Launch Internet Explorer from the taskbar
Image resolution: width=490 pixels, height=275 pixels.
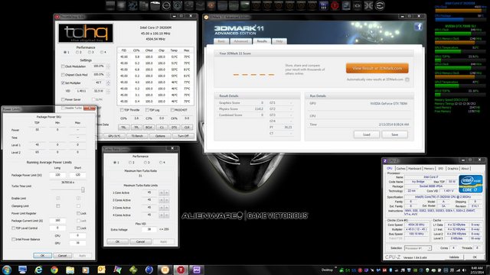(x=38, y=270)
